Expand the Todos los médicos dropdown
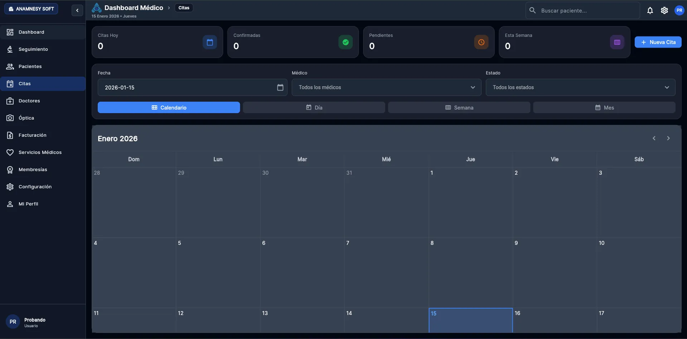This screenshot has height=339, width=687. [386, 87]
